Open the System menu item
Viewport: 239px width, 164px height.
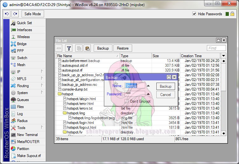click(x=28, y=93)
